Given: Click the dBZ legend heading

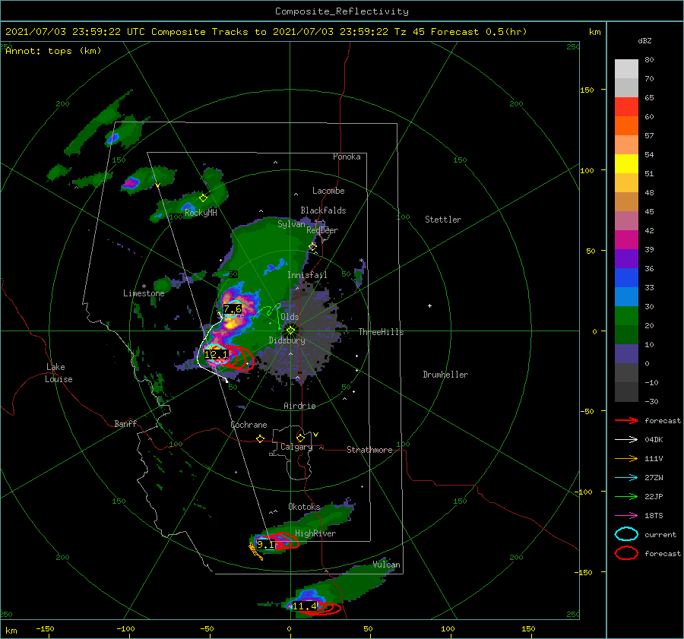Looking at the screenshot, I should pos(644,41).
